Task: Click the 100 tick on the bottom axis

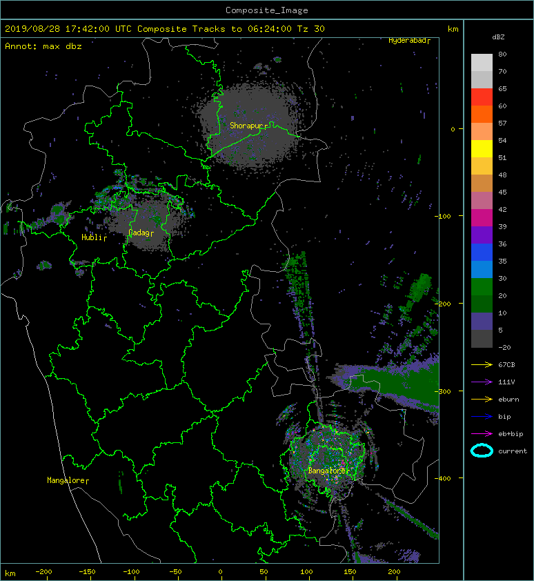Action: [306, 572]
